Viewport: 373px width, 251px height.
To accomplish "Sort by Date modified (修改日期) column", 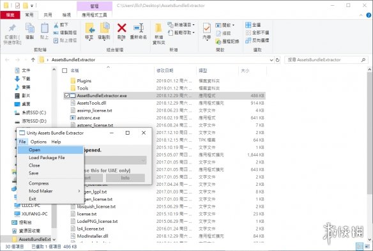I will (x=175, y=71).
